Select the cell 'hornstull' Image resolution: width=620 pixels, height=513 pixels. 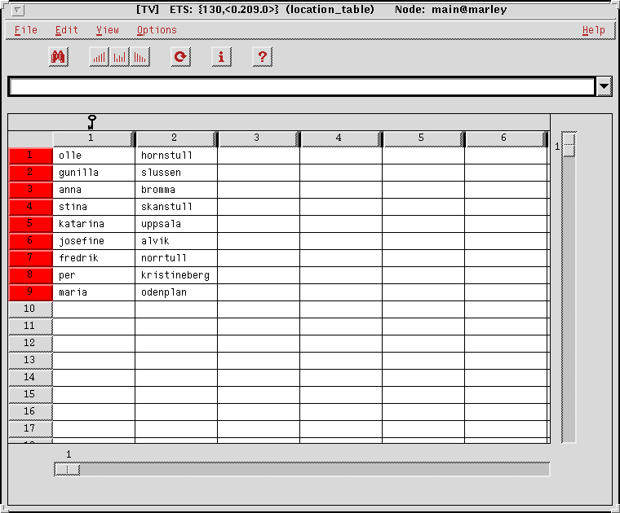pos(176,156)
